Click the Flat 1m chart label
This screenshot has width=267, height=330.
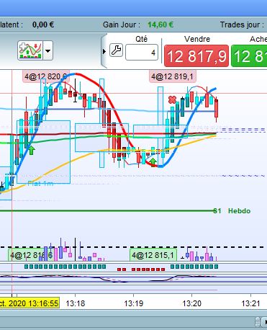point(40,184)
